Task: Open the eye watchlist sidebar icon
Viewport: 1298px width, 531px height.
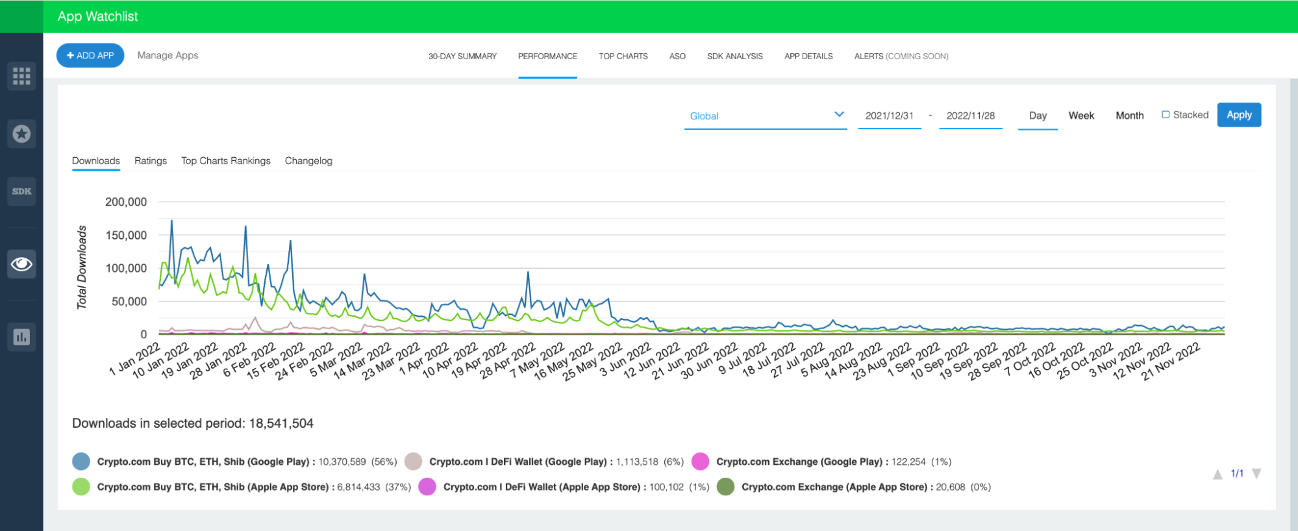Action: (21, 264)
